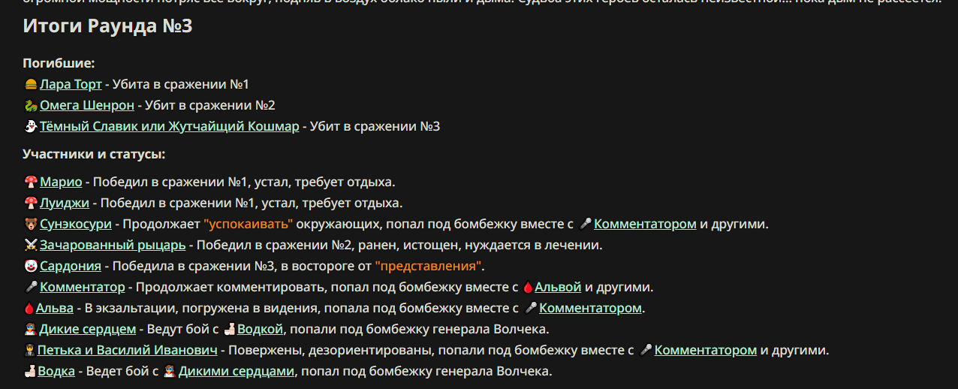The image size is (958, 389).
Task: Open the Зачарованный рыцарь link
Action: click(113, 245)
